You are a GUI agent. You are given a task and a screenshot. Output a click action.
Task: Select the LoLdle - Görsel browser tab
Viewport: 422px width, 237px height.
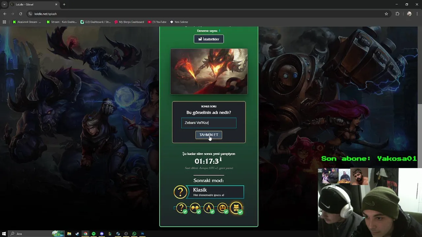tap(34, 5)
